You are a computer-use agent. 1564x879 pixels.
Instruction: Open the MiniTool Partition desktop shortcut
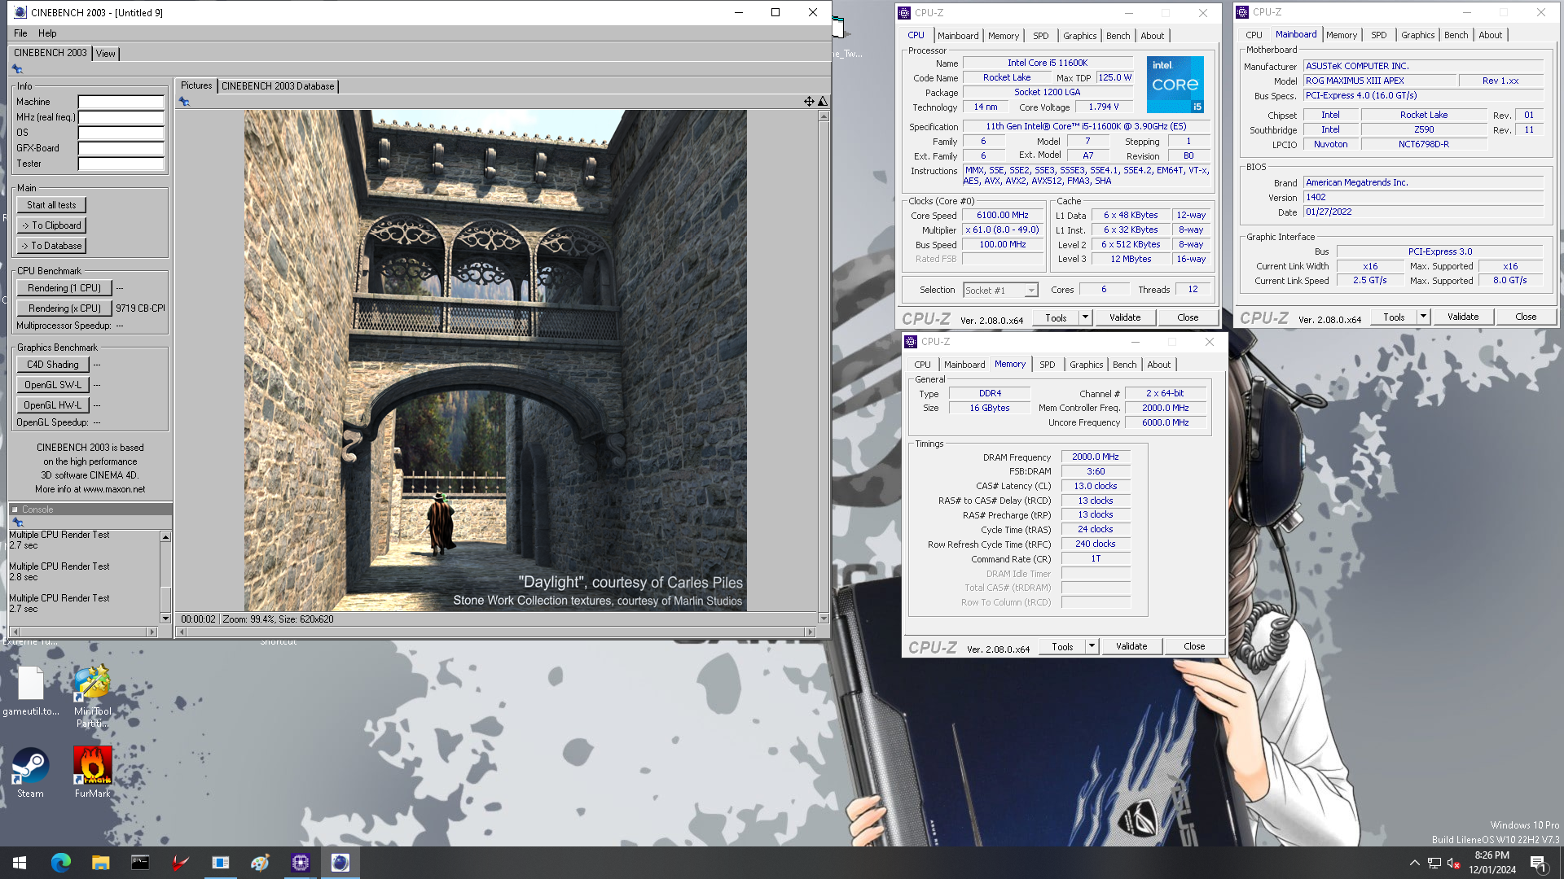[92, 696]
